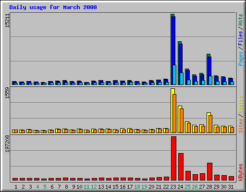Screen dimensions: 246x192
Task: Click the orange sites bar for day 23
Action: (x=174, y=113)
